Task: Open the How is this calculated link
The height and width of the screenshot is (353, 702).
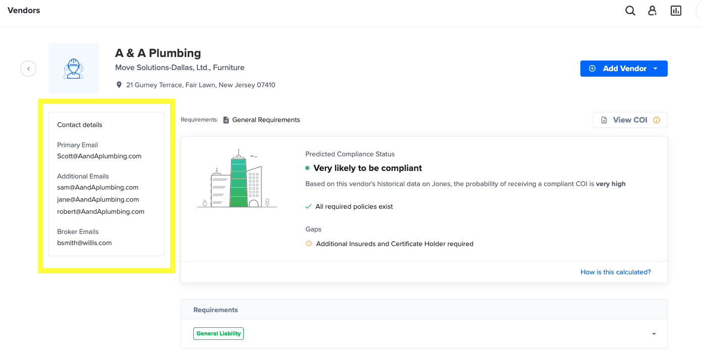Action: pyautogui.click(x=616, y=272)
